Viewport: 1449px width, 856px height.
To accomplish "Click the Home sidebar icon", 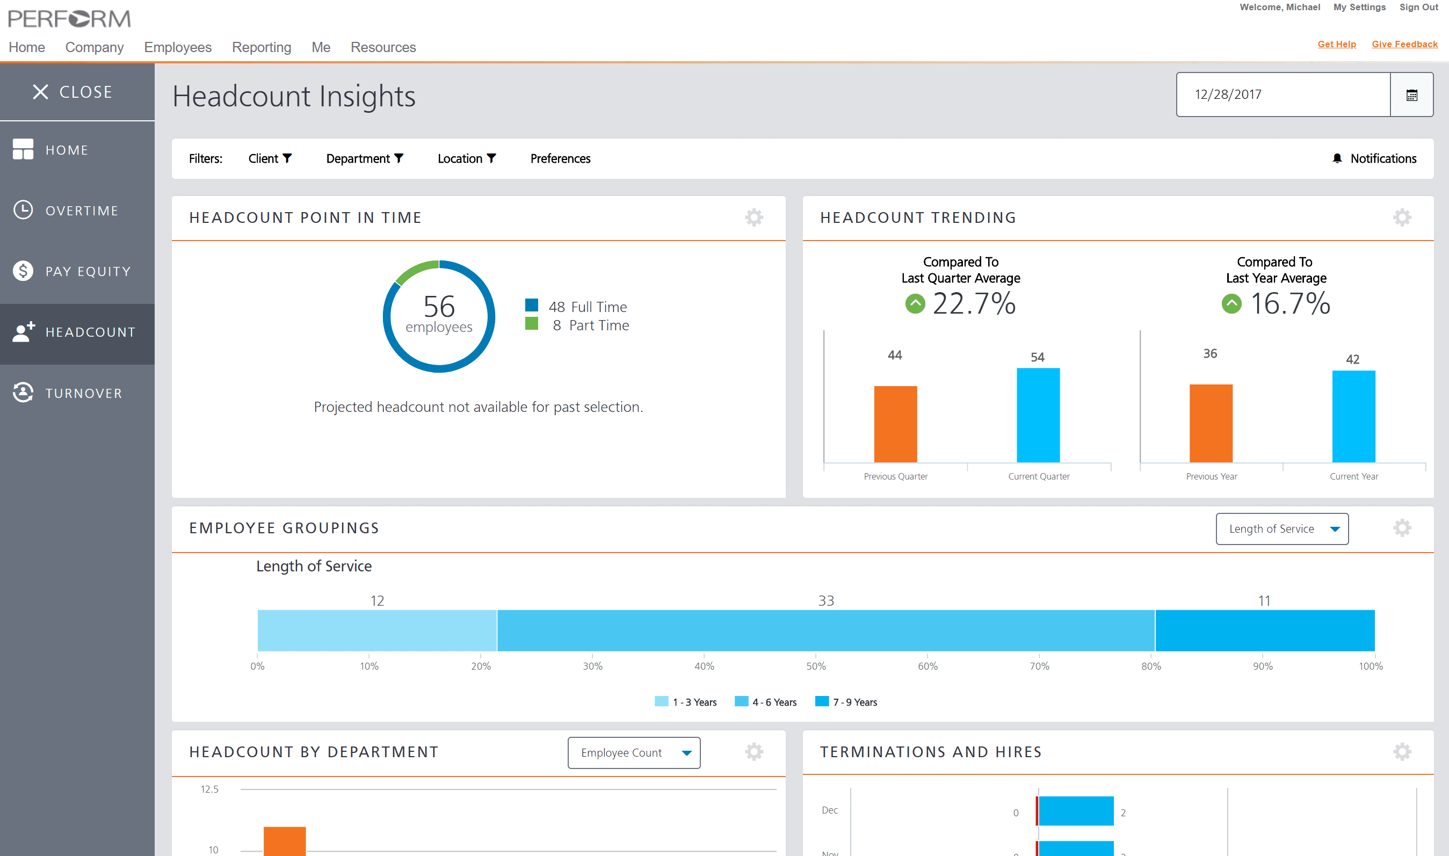I will click(x=23, y=149).
